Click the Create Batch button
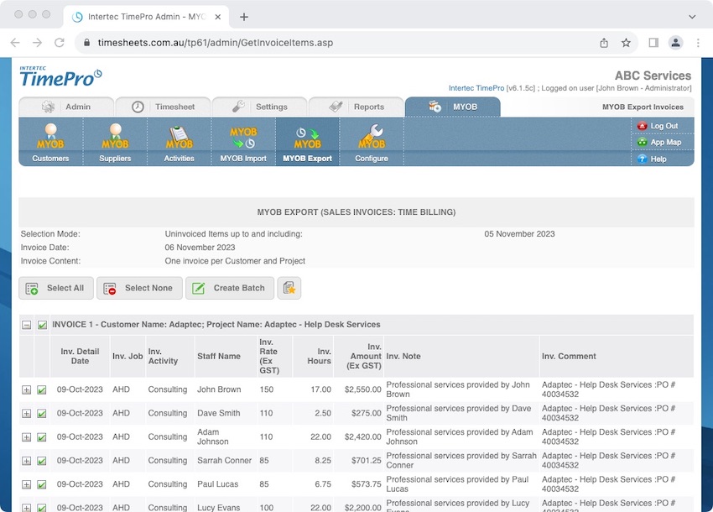The height and width of the screenshot is (512, 713). tap(230, 288)
